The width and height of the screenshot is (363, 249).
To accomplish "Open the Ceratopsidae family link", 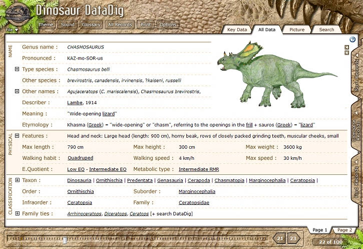I will (194, 203).
